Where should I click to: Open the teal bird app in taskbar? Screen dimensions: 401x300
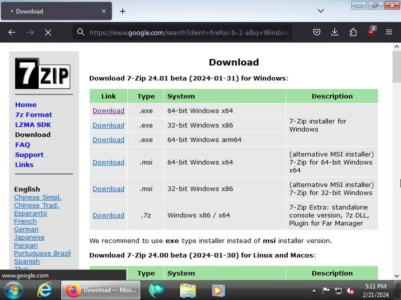click(x=156, y=290)
